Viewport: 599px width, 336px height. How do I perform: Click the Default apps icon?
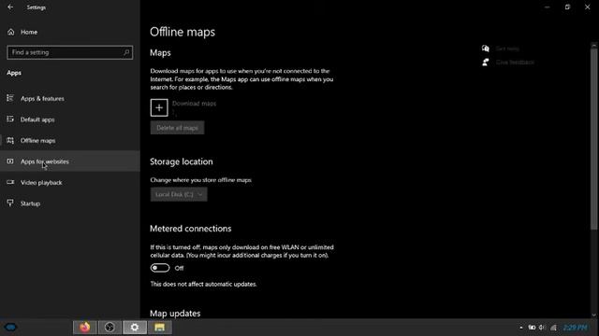click(10, 119)
